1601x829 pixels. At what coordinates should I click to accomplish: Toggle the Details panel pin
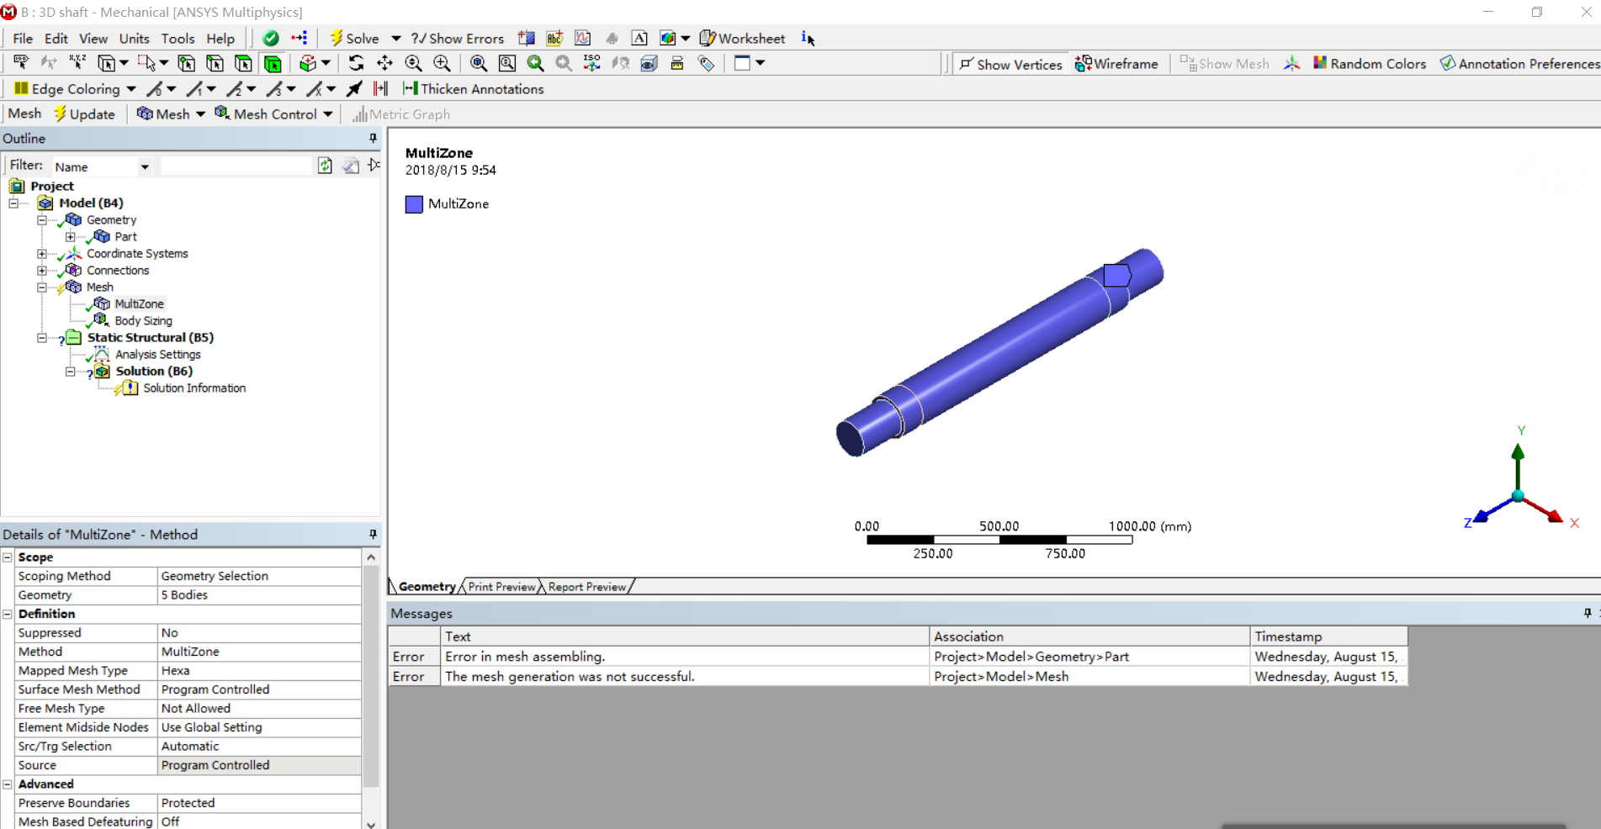pyautogui.click(x=373, y=534)
